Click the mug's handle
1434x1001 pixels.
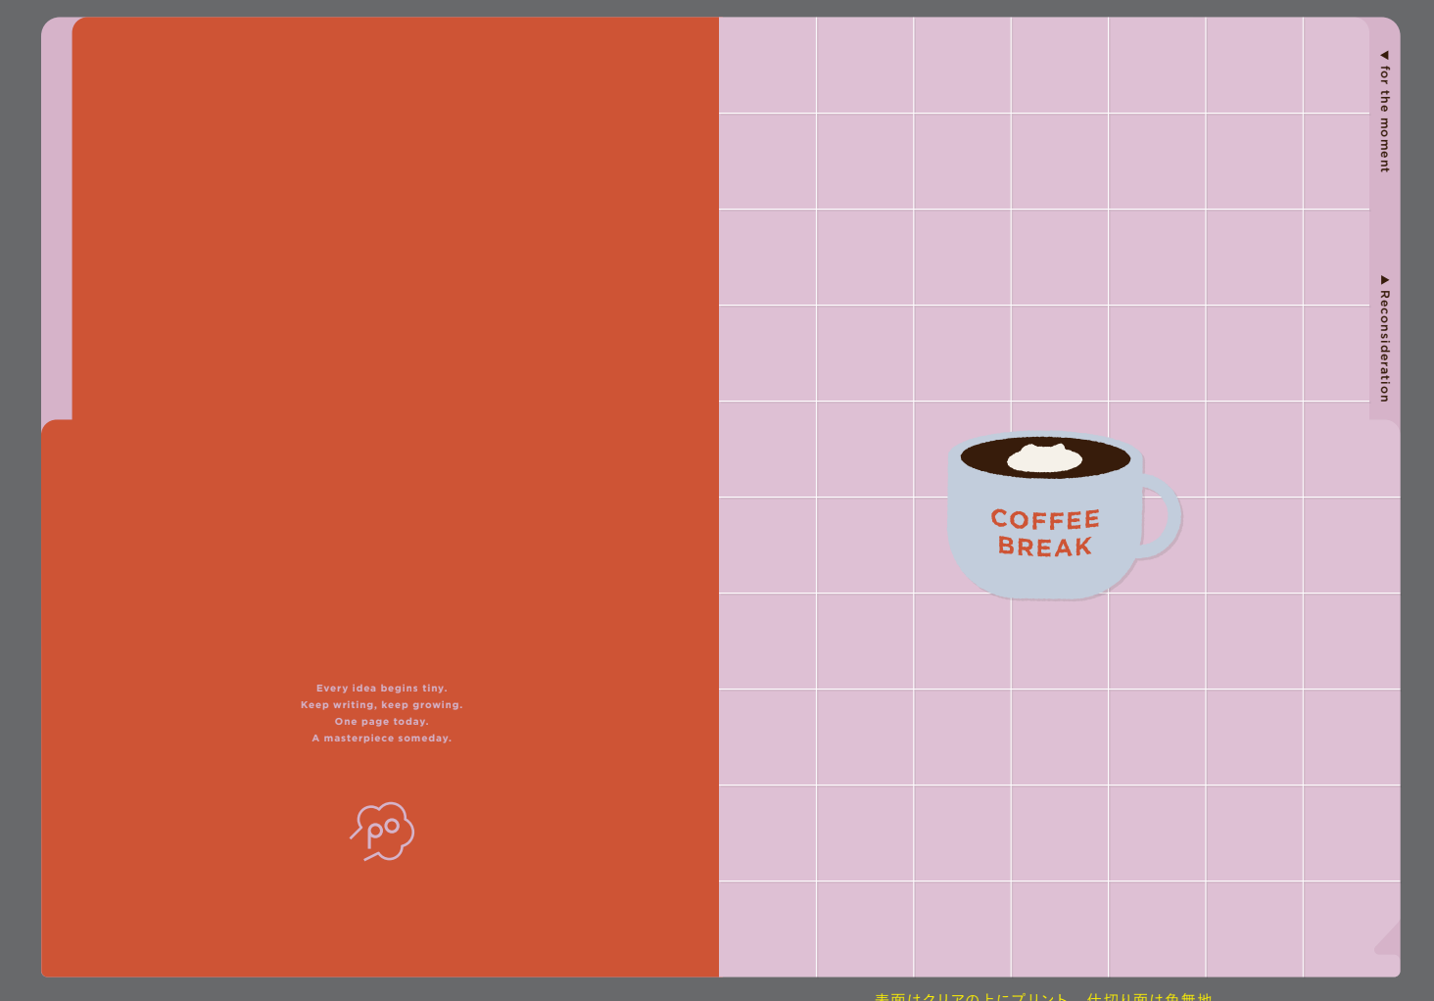1166,517
